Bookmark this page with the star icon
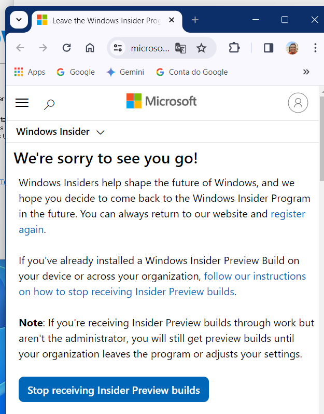 click(201, 48)
